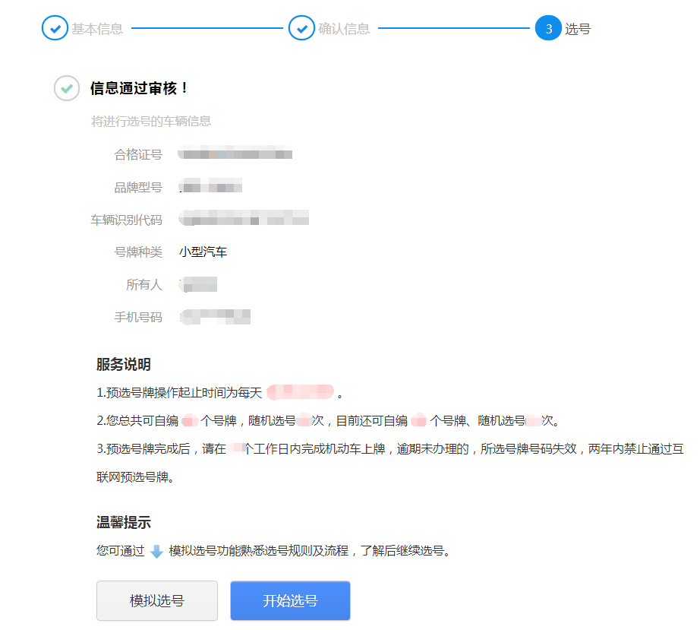Click the checkmark icon for 基本信息 step
The image size is (700, 630).
pos(54,29)
